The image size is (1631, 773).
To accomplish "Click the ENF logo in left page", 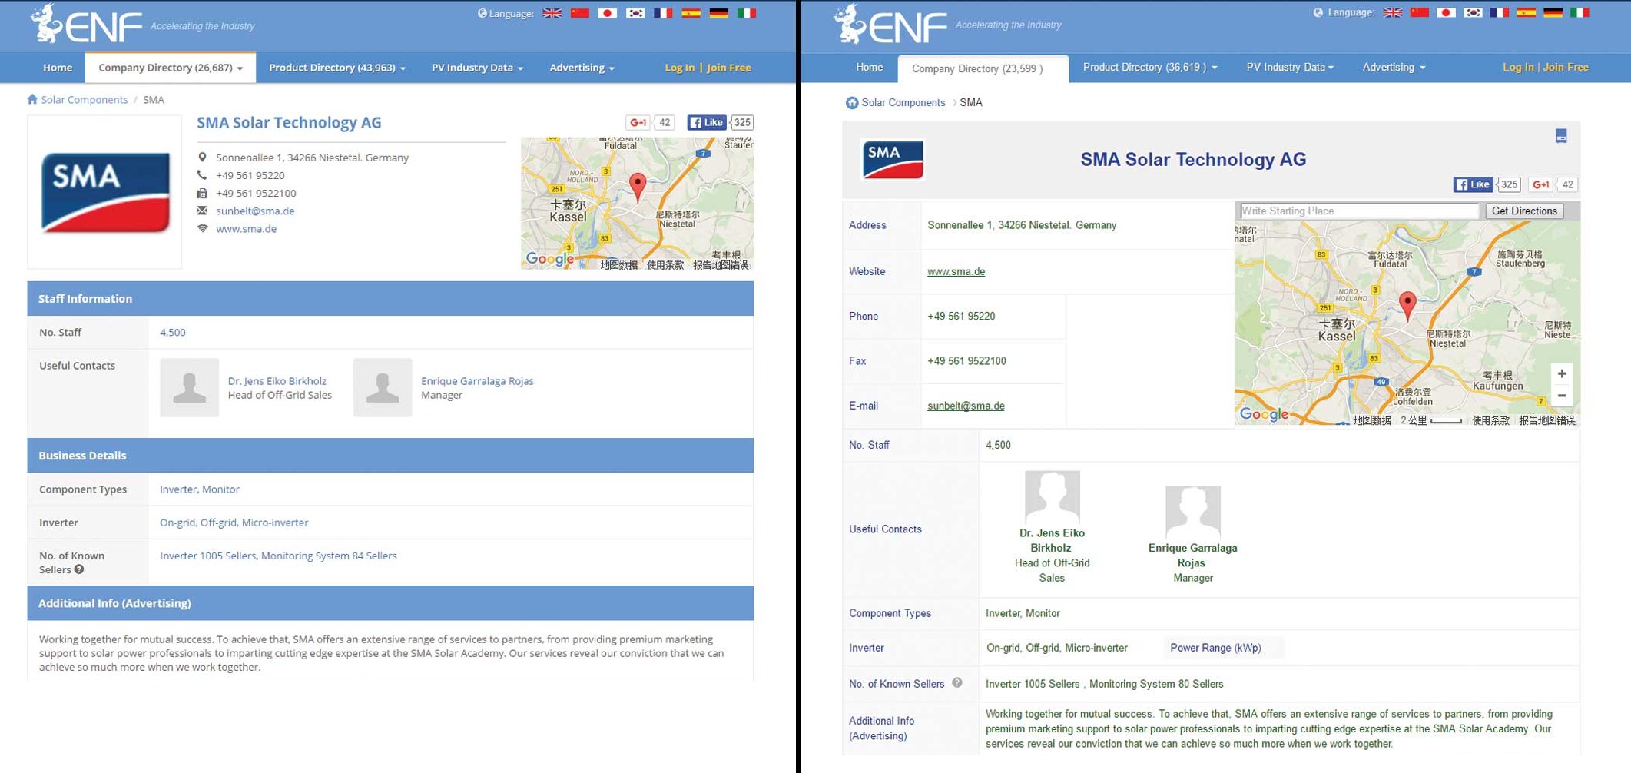I will pos(87,25).
